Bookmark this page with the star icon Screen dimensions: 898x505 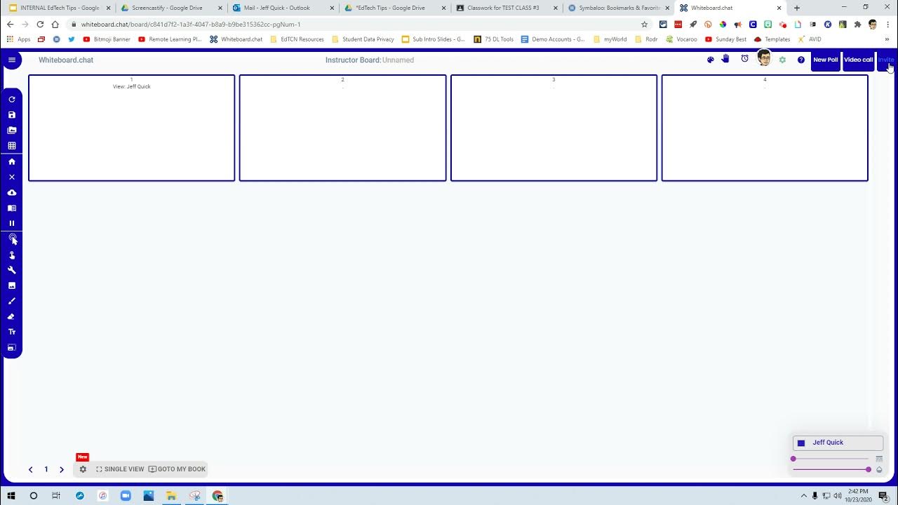(x=644, y=24)
